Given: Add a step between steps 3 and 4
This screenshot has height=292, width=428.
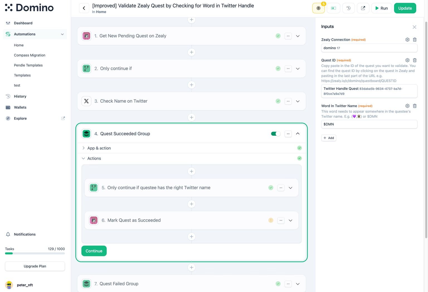Looking at the screenshot, I should (191, 118).
